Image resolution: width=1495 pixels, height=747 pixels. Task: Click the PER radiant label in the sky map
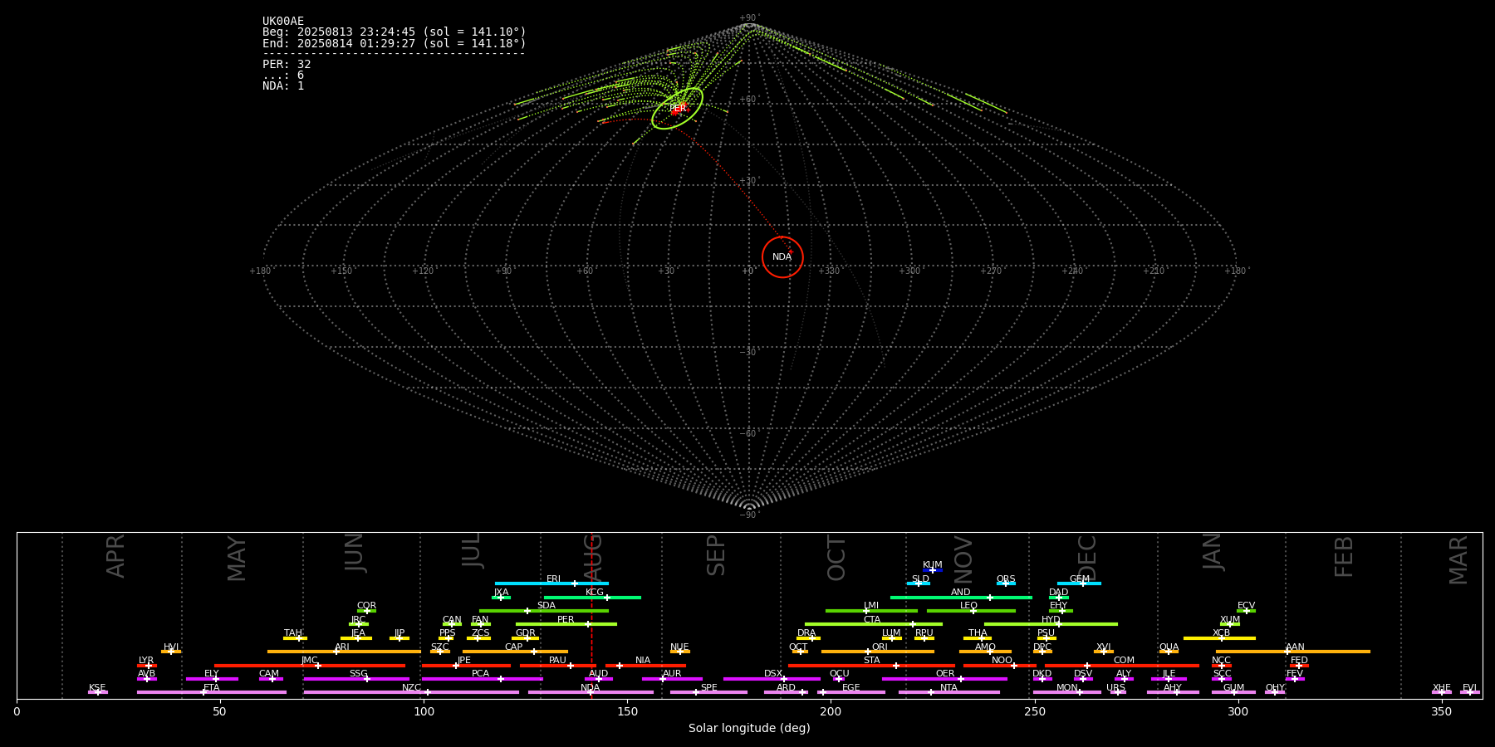coord(678,109)
